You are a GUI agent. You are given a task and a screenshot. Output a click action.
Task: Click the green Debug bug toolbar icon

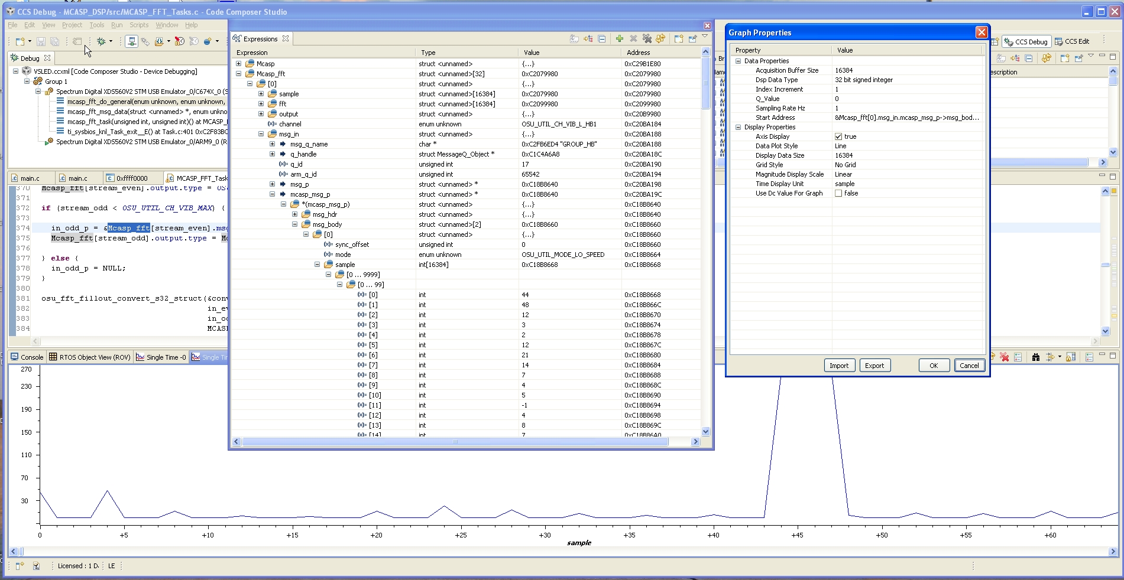(x=101, y=41)
